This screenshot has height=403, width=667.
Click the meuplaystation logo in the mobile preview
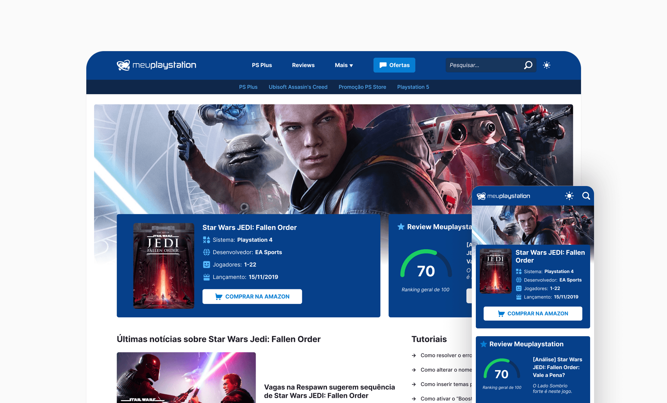(503, 196)
